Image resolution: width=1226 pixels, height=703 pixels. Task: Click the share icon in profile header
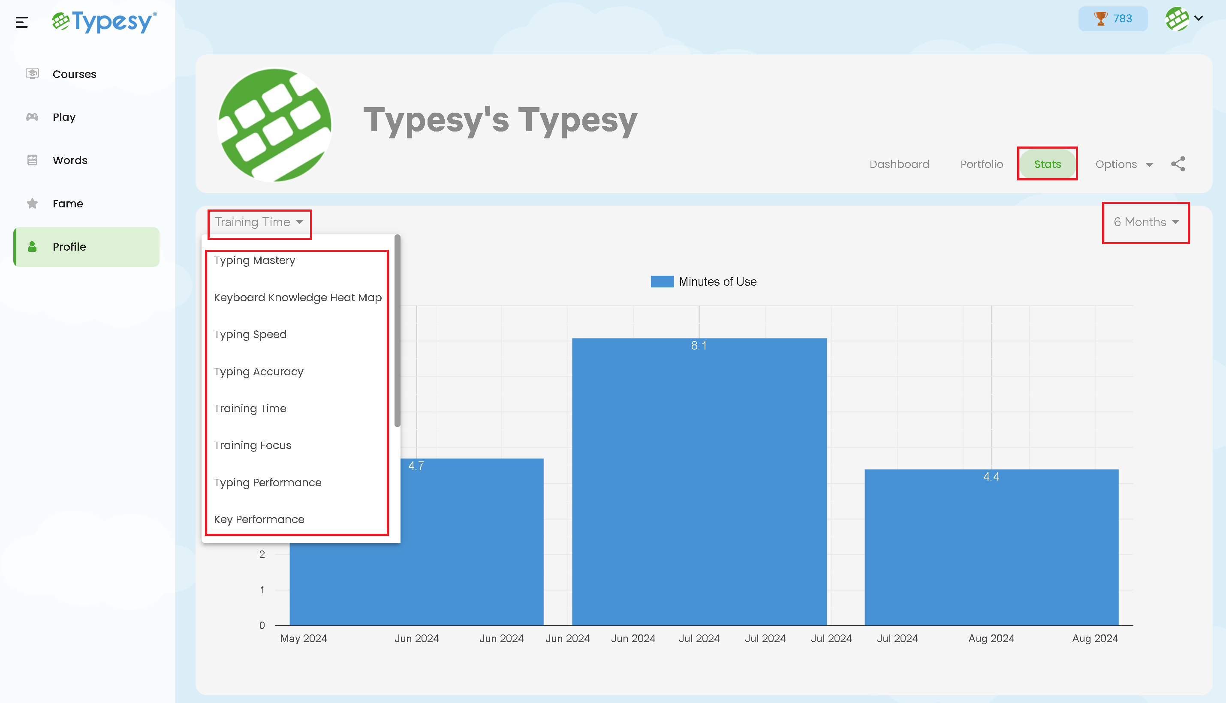[x=1178, y=164]
